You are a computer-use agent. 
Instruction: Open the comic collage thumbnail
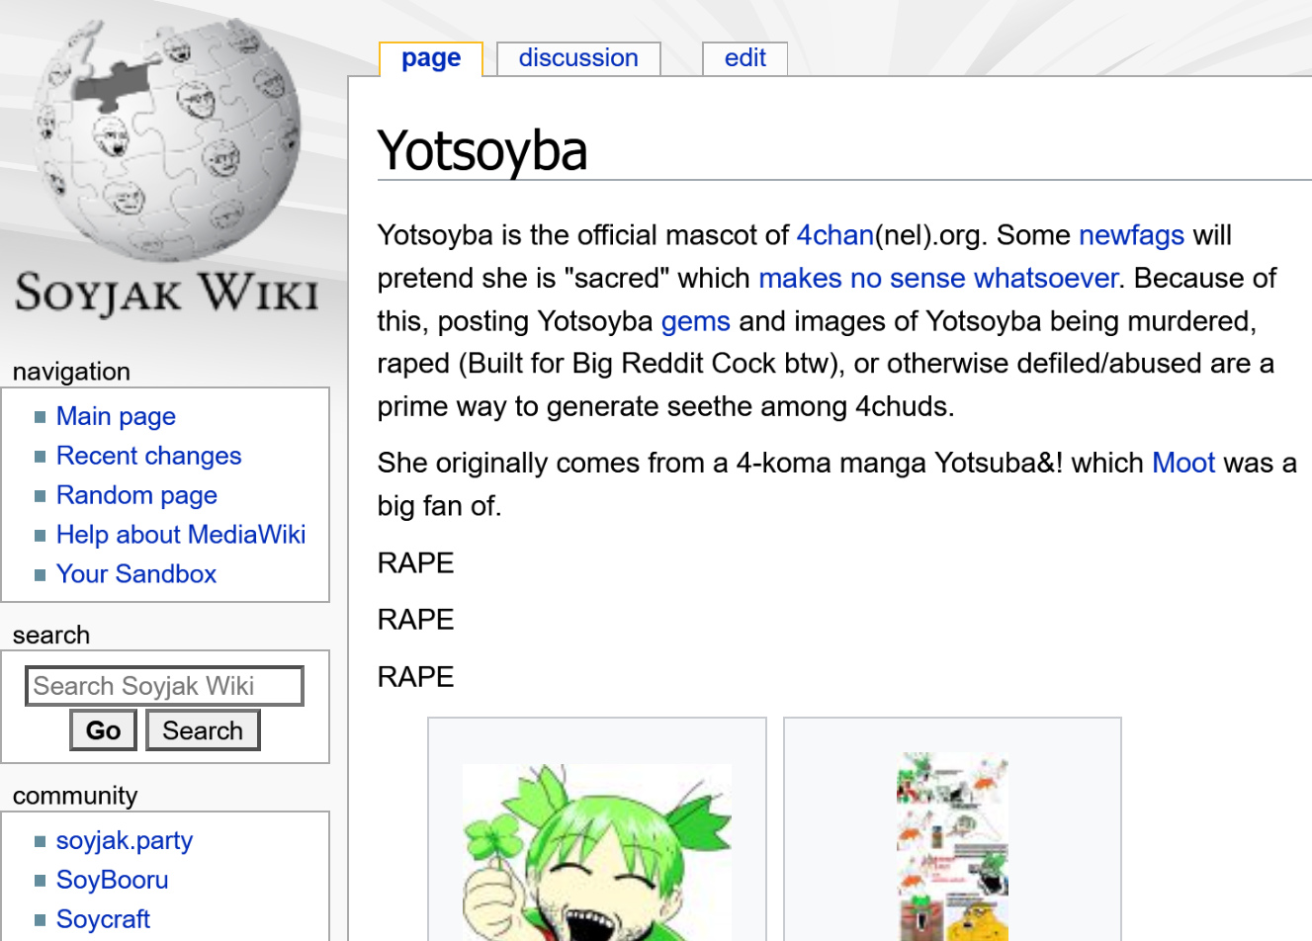952,847
